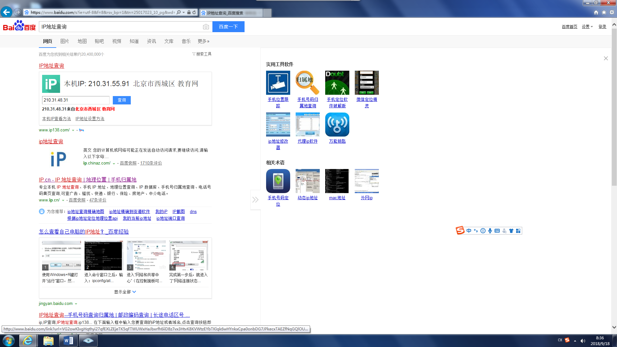Expand the 设置 dropdown menu

click(x=587, y=27)
